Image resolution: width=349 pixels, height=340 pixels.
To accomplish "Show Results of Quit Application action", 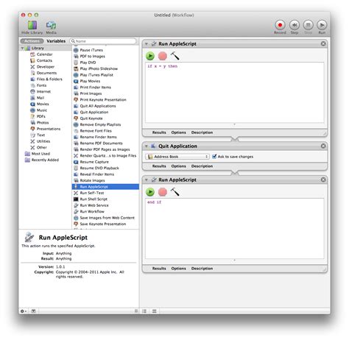I will pos(159,166).
